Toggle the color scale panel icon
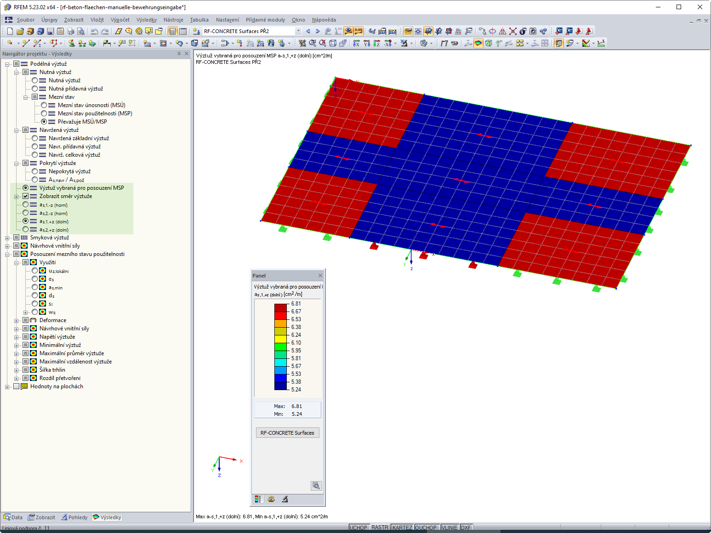 coord(559,43)
